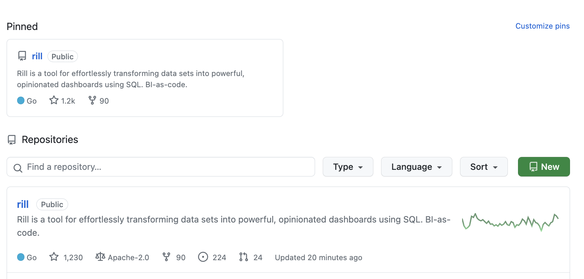Viewport: 584px width, 279px height.
Task: Open the Language filter dropdown
Action: (416, 167)
